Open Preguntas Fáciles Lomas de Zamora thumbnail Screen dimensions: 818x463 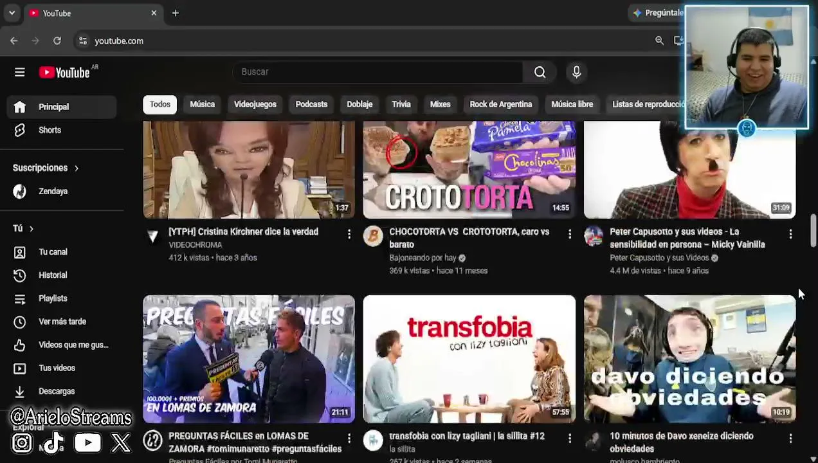click(249, 359)
